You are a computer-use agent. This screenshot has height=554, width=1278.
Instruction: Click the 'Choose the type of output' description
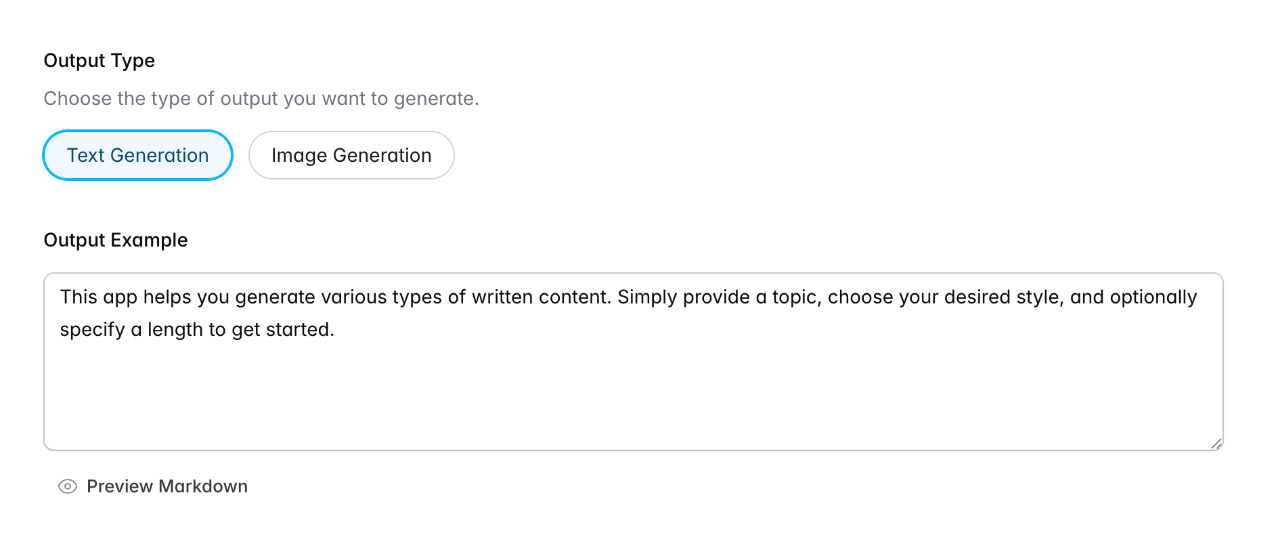pos(261,99)
